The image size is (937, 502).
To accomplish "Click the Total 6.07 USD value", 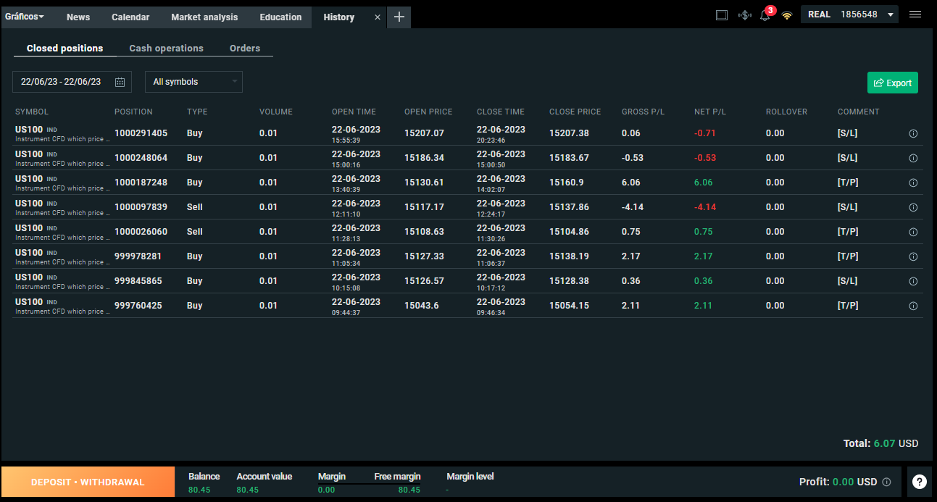I will point(880,443).
